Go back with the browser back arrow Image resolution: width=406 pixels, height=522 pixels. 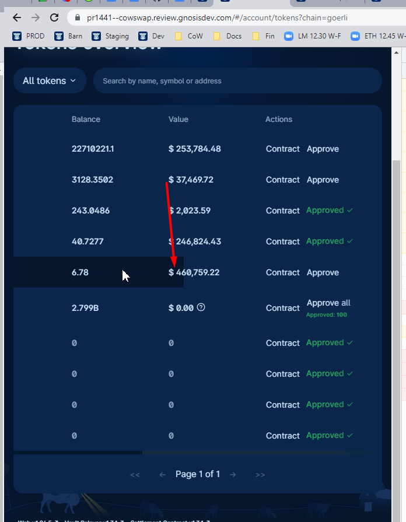coord(17,17)
